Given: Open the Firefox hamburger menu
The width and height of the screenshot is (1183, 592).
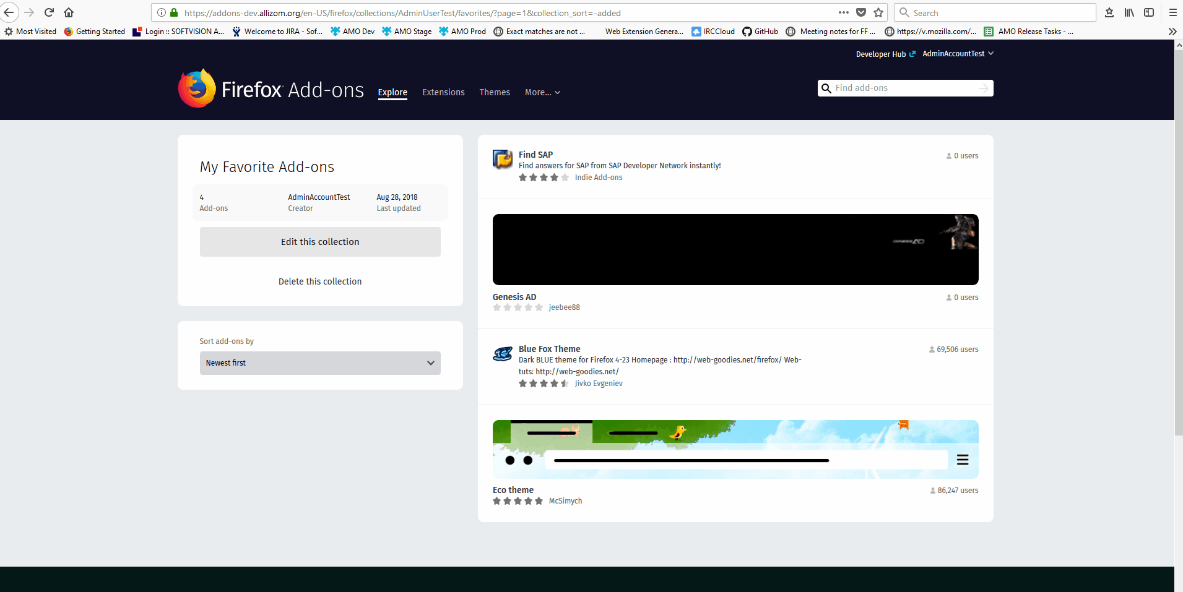Looking at the screenshot, I should point(1172,12).
